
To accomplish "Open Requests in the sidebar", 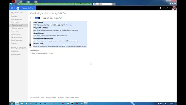I will 14,43.
